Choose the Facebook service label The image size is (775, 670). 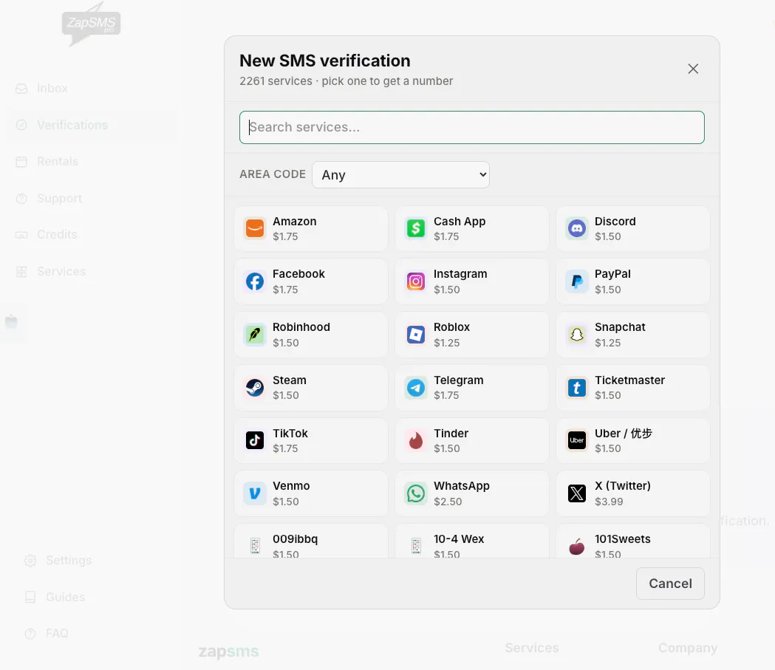click(x=298, y=274)
